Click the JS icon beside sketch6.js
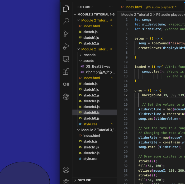This screenshot has height=184, width=185. [80, 118]
